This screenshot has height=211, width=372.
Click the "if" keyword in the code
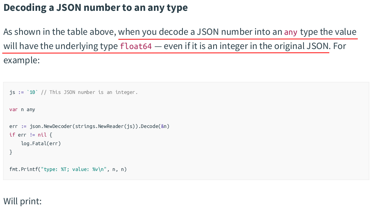coord(12,135)
